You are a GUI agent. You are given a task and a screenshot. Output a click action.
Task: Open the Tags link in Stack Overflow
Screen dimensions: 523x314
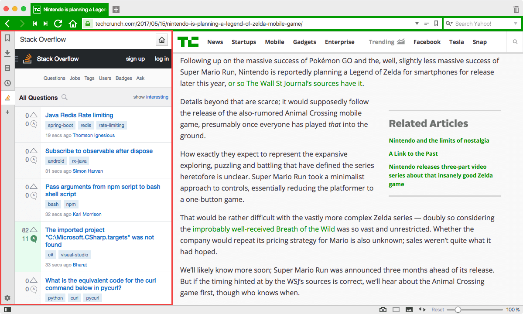(89, 78)
